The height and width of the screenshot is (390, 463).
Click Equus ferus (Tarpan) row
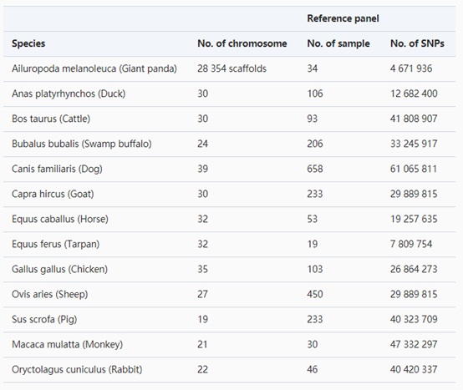(x=230, y=244)
